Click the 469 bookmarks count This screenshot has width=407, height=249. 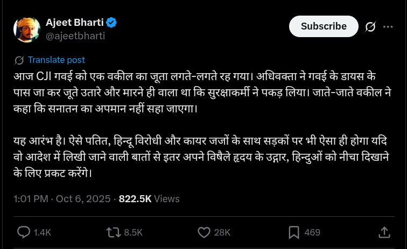click(312, 232)
